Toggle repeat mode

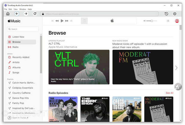point(71,21)
